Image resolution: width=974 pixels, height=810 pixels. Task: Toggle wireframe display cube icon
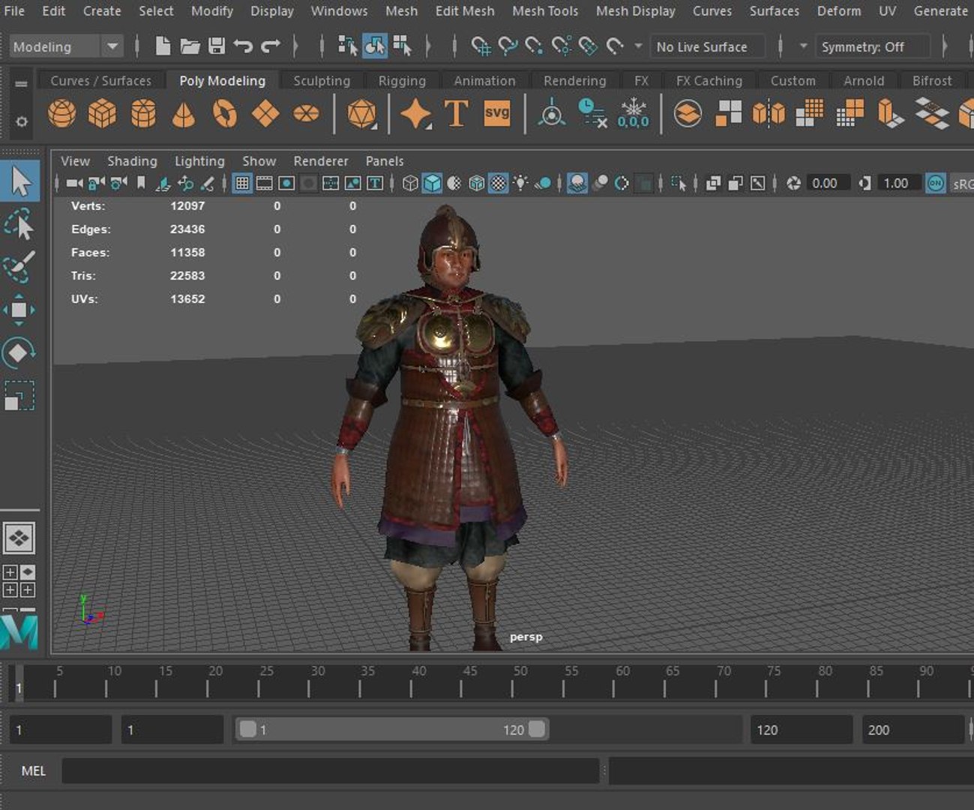[409, 183]
